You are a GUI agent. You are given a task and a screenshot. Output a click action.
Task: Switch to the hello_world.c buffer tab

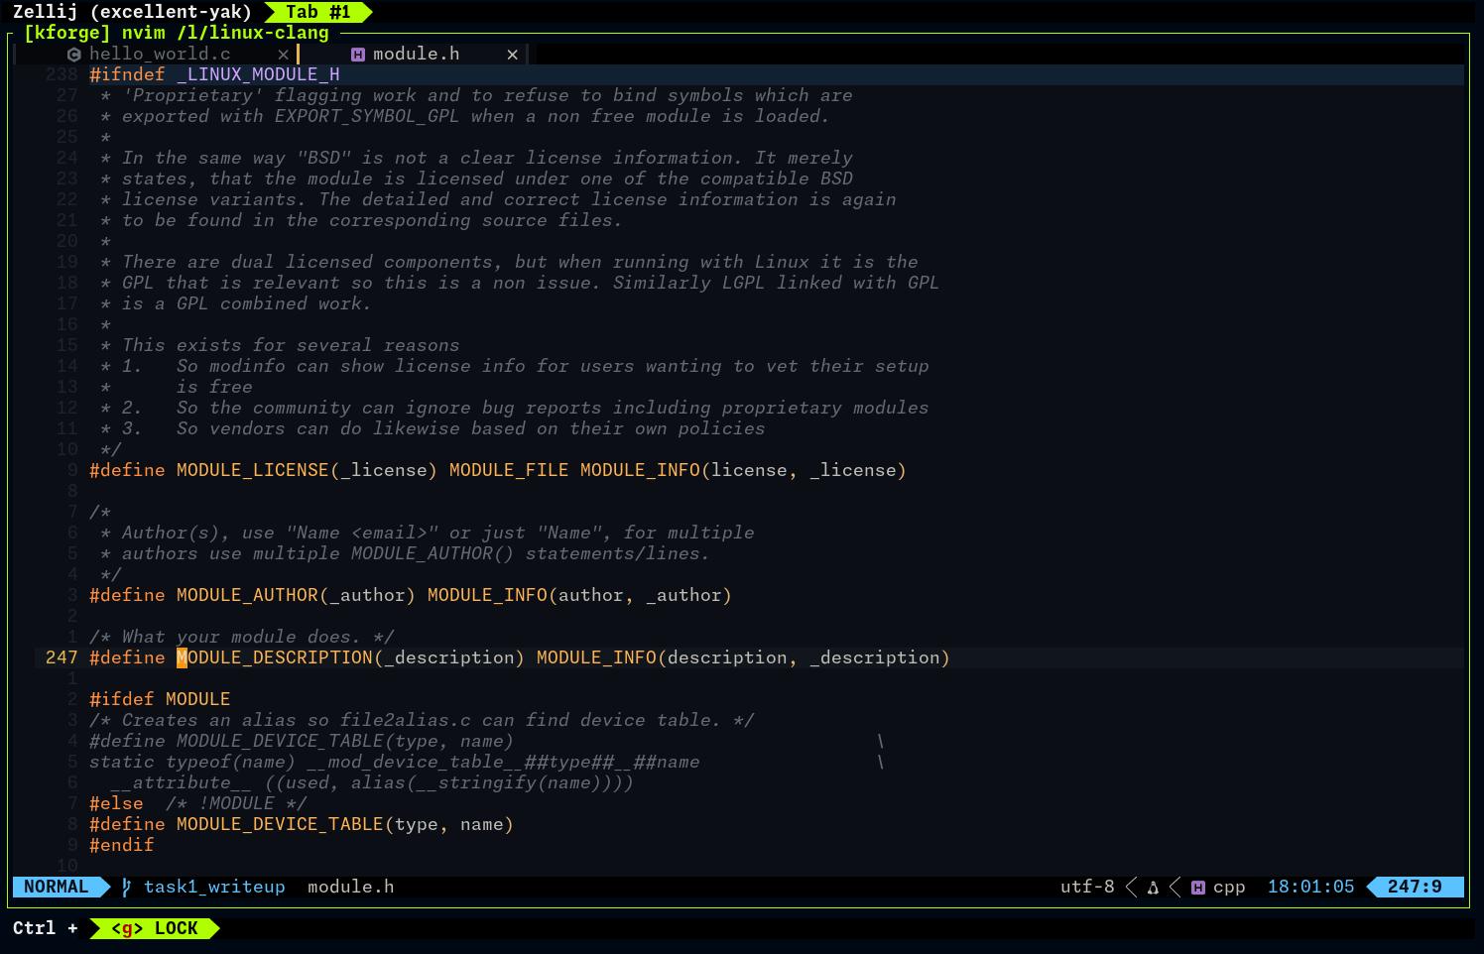(160, 55)
